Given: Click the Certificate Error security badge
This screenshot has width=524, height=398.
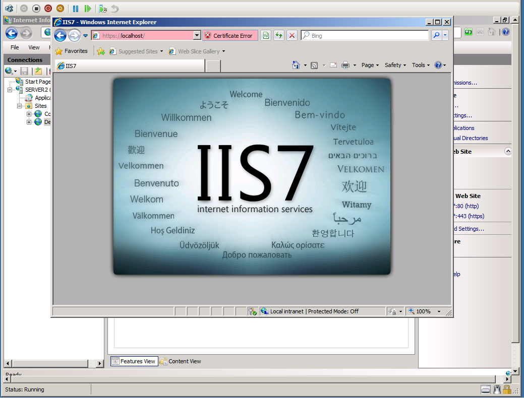Looking at the screenshot, I should tap(230, 35).
